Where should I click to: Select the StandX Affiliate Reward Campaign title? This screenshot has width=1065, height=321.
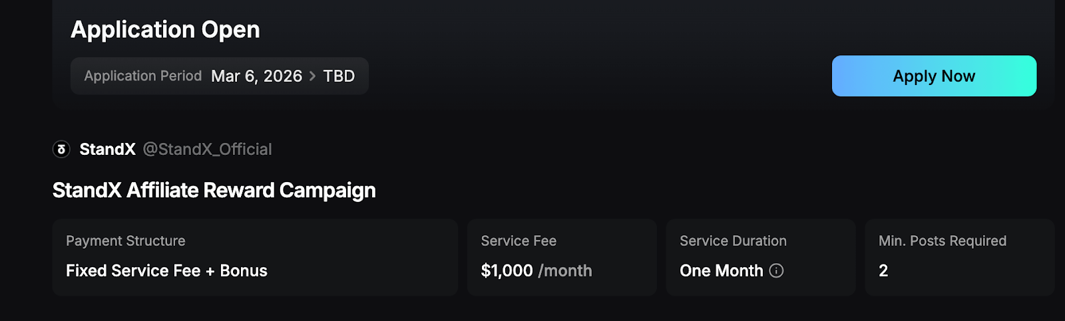click(214, 191)
